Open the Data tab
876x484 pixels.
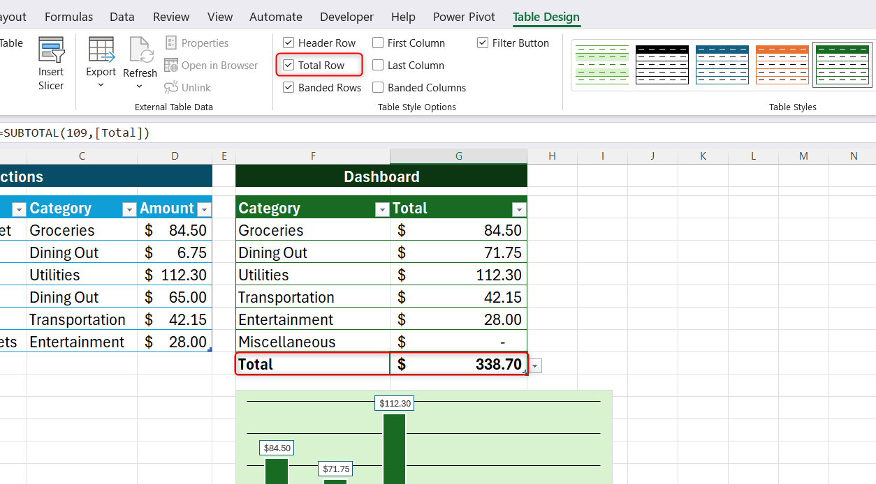point(122,17)
